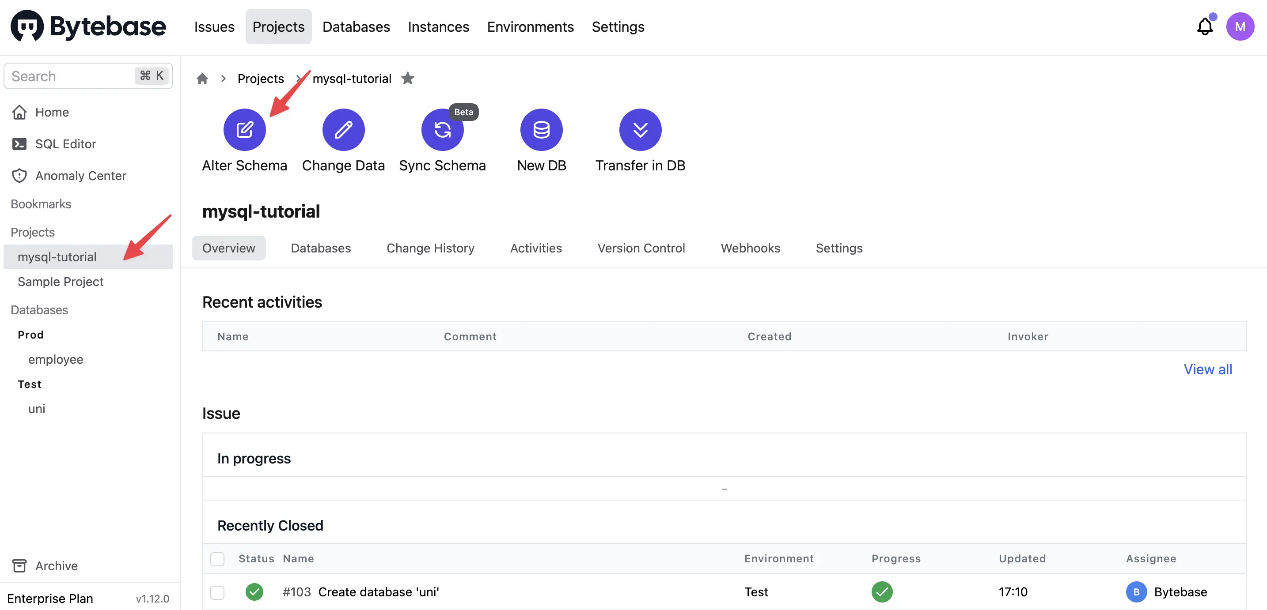This screenshot has height=610, width=1267.
Task: Click version v1.12.0 text
Action: [152, 599]
